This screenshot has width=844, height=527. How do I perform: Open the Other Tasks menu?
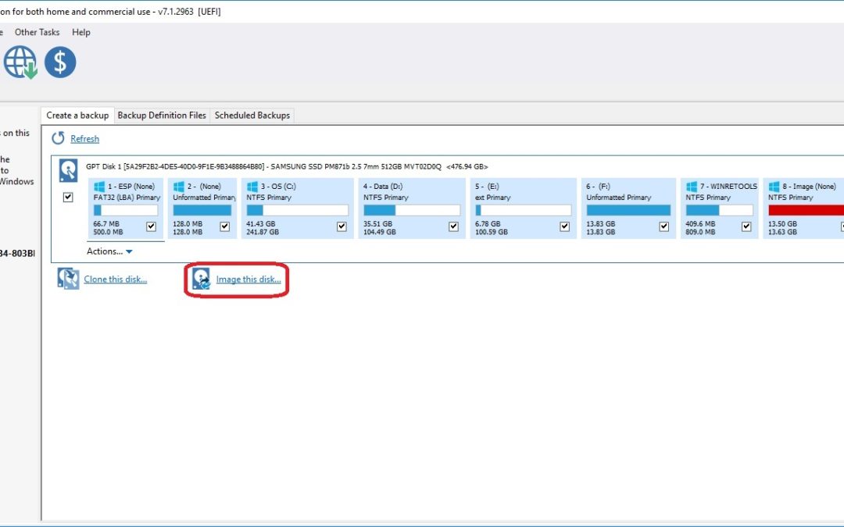(x=37, y=32)
